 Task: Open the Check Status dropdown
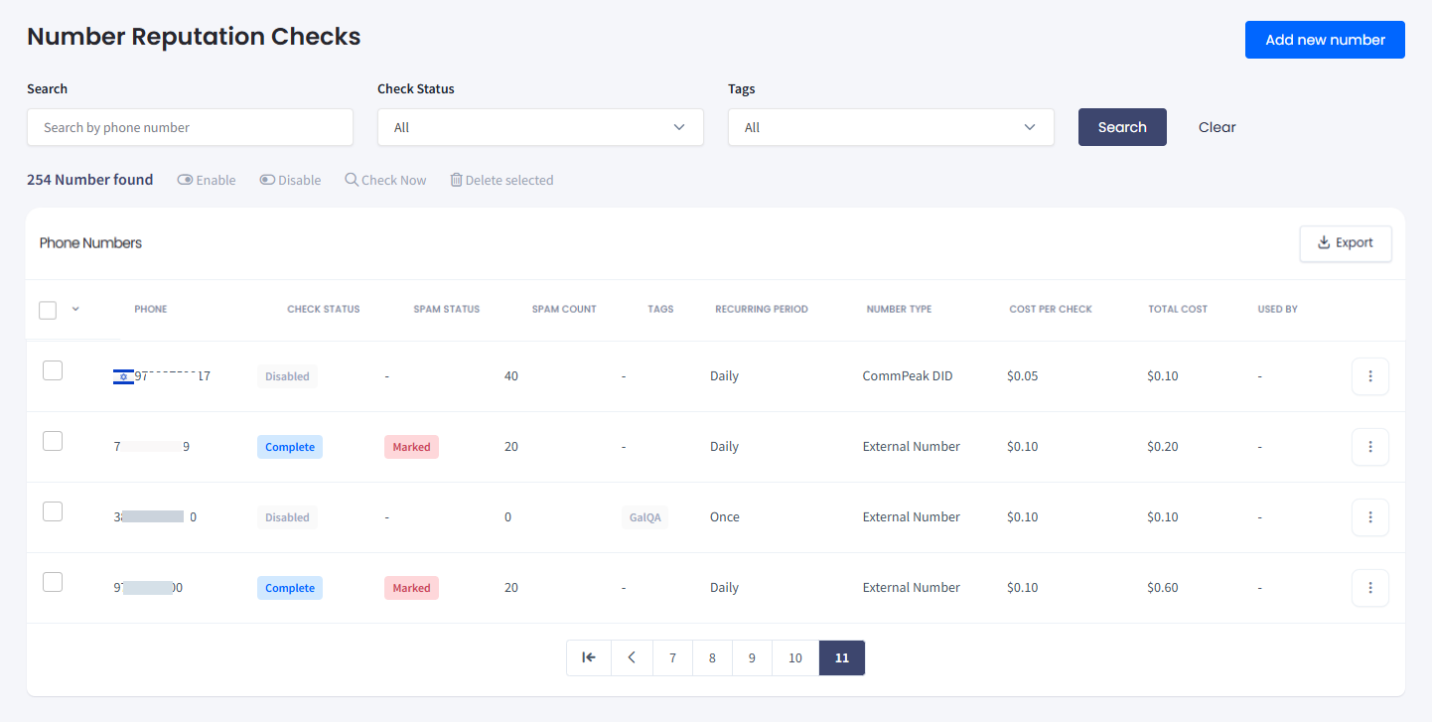click(540, 127)
